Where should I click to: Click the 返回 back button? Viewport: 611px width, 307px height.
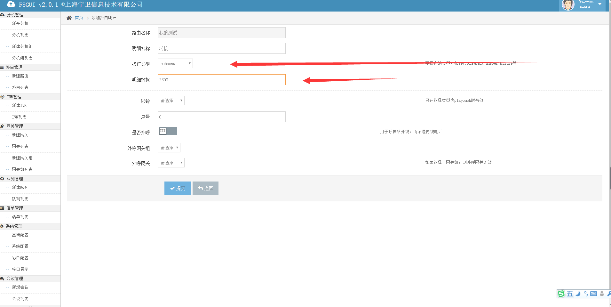pyautogui.click(x=205, y=188)
